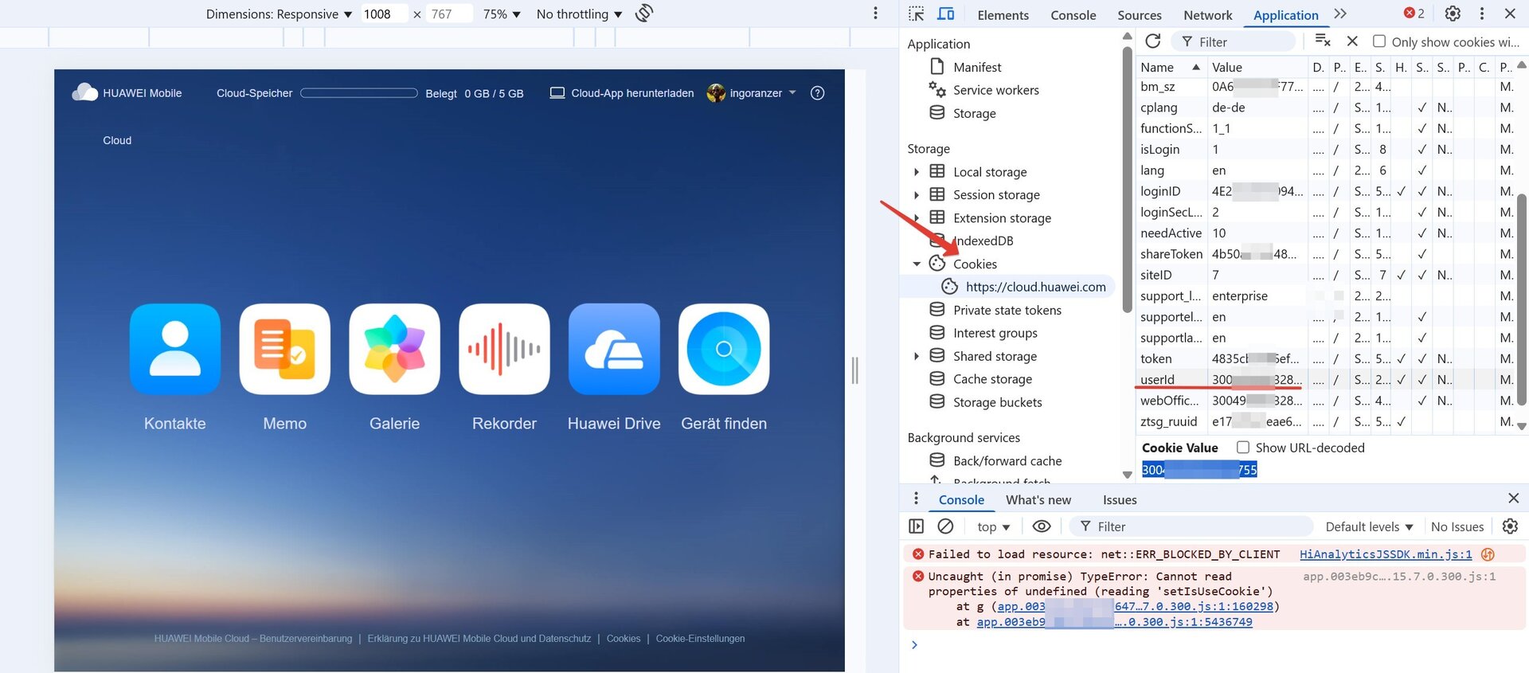The image size is (1529, 673).
Task: Close the console drawer
Action: pos(1513,499)
